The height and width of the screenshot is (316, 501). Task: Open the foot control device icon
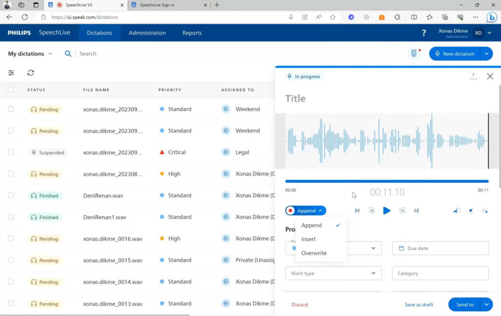click(414, 54)
